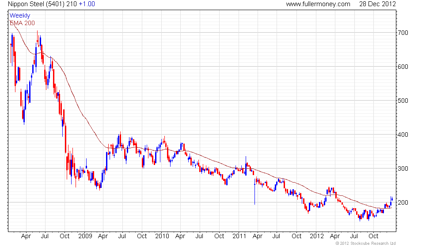Click the Apr label immediately after 2010
Screen dimensions: 433x247
click(180, 236)
